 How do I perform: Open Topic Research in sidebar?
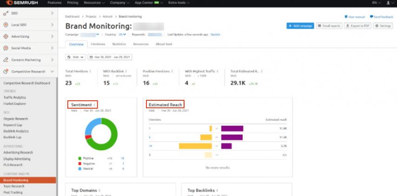(14, 186)
